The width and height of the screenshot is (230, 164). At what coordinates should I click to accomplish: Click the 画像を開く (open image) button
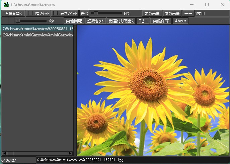pos(13,14)
